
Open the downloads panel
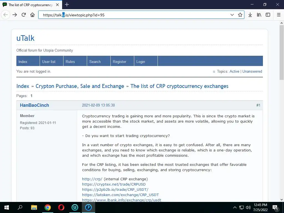pos(250,15)
